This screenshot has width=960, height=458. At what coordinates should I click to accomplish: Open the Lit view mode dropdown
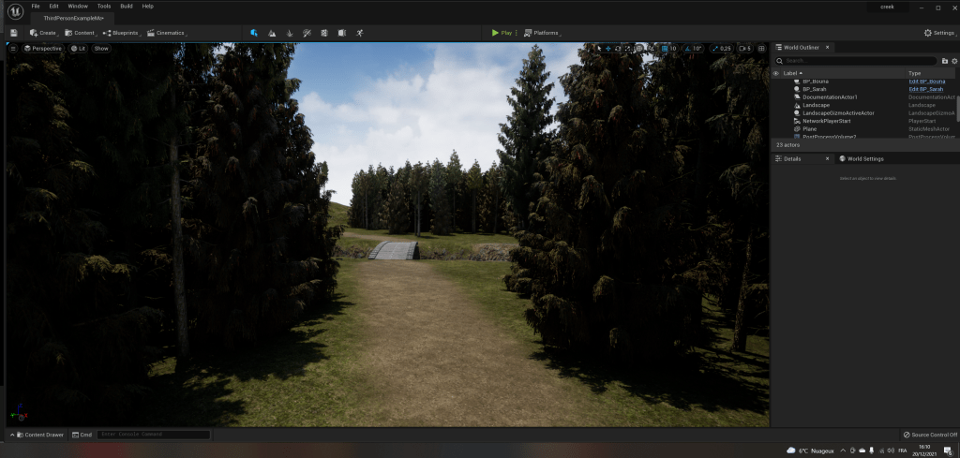click(77, 49)
